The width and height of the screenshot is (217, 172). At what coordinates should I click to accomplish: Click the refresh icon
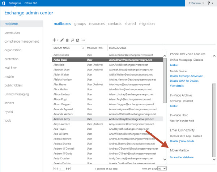[x=78, y=40]
